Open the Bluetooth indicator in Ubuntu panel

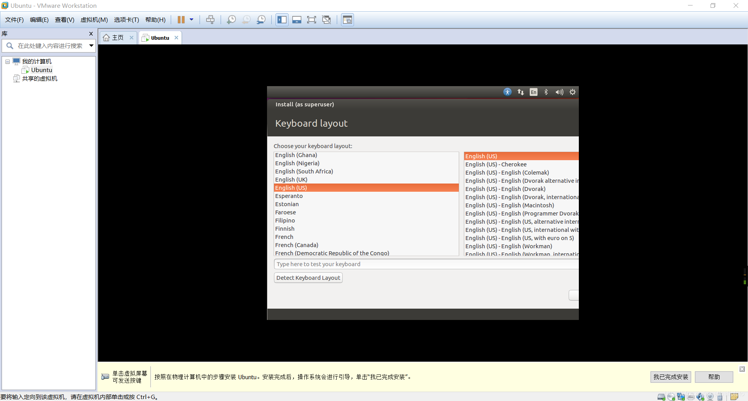pyautogui.click(x=546, y=92)
